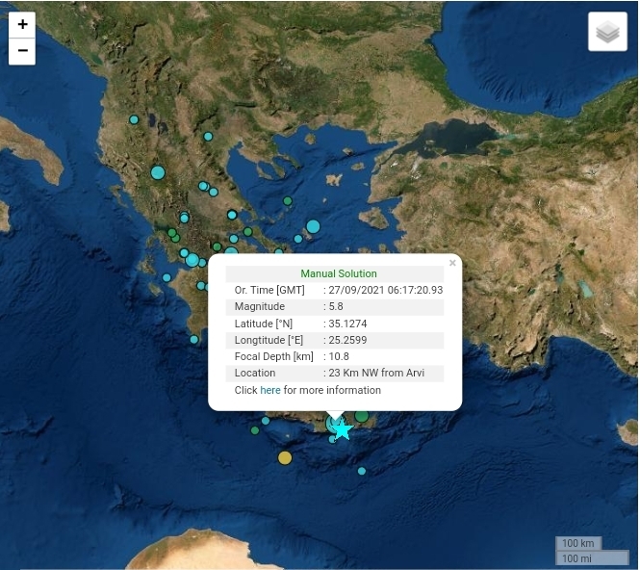Select the green circle right of the star
Screen dimensions: 640x570
(x=362, y=417)
